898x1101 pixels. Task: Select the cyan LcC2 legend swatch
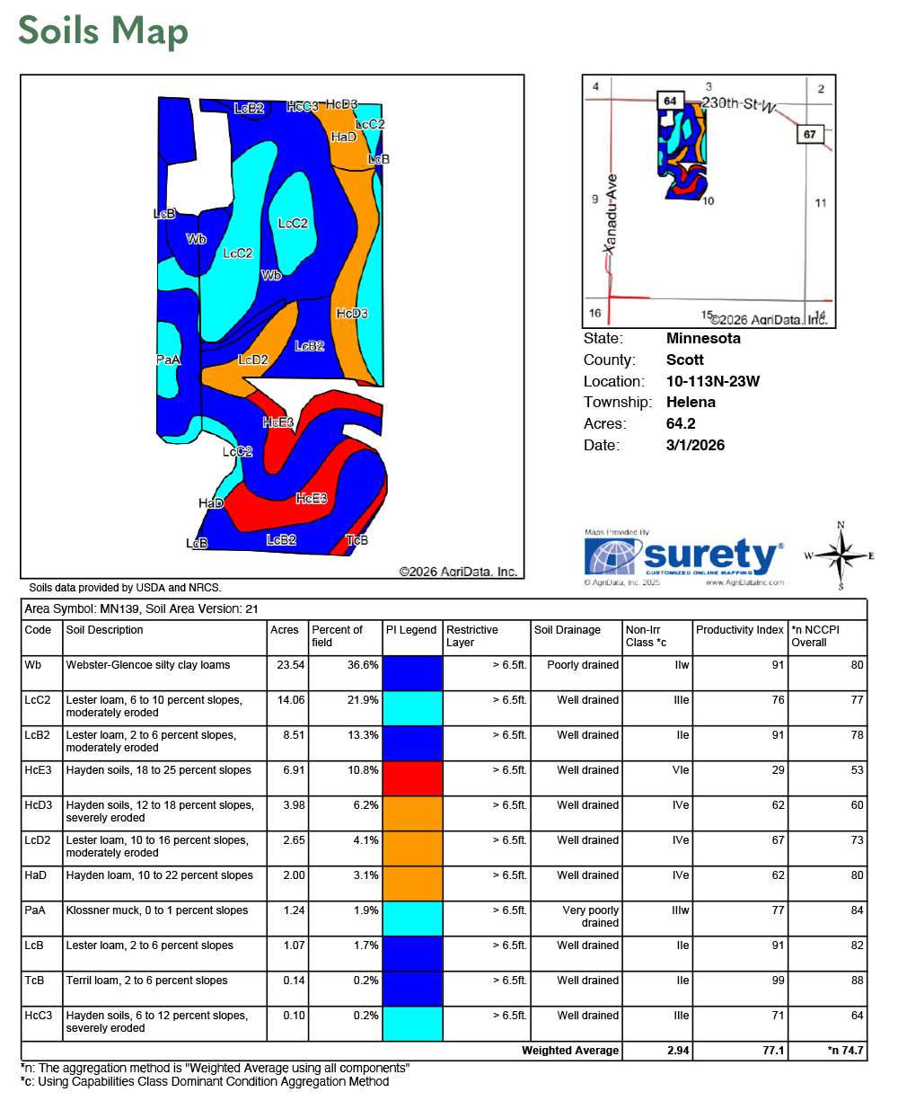pos(412,707)
